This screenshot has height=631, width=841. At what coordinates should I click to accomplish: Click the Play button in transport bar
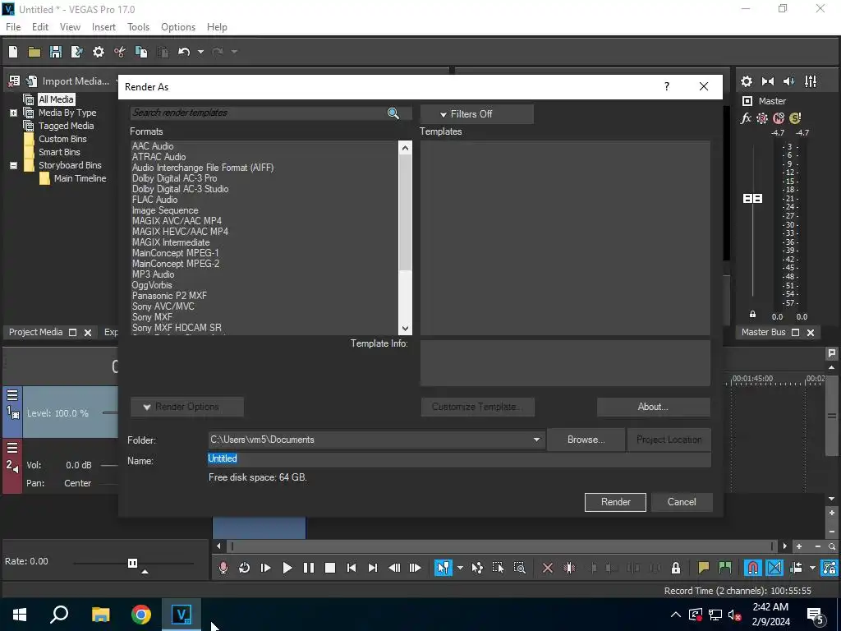click(x=287, y=568)
